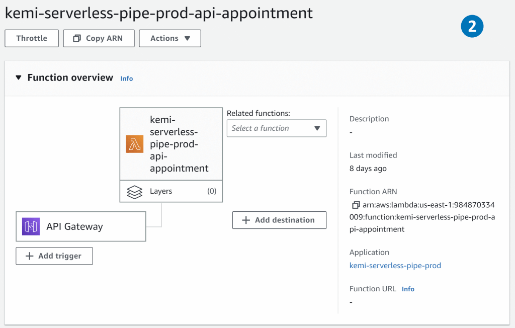Collapse the Function overview section triangle
The height and width of the screenshot is (328, 515).
[19, 78]
